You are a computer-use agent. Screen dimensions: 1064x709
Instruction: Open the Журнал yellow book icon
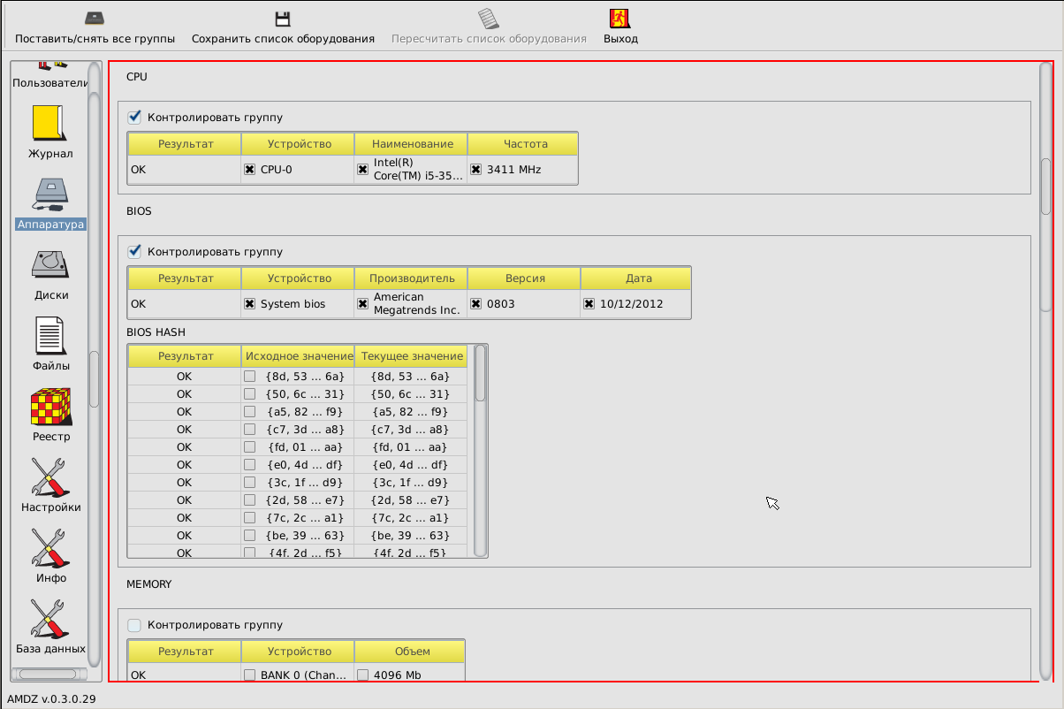click(x=49, y=123)
